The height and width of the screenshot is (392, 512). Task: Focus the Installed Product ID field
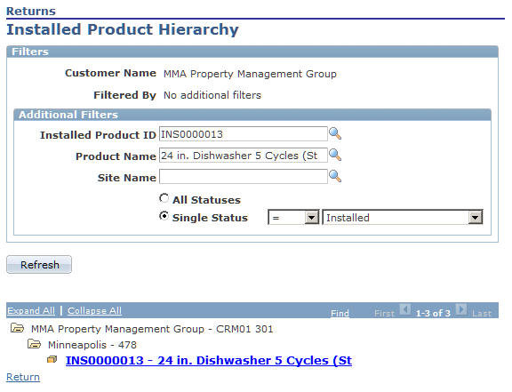pos(244,134)
